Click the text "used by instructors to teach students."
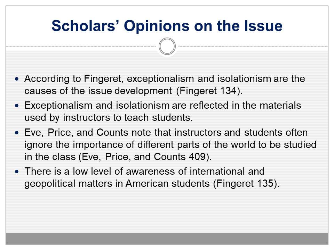 click(108, 118)
